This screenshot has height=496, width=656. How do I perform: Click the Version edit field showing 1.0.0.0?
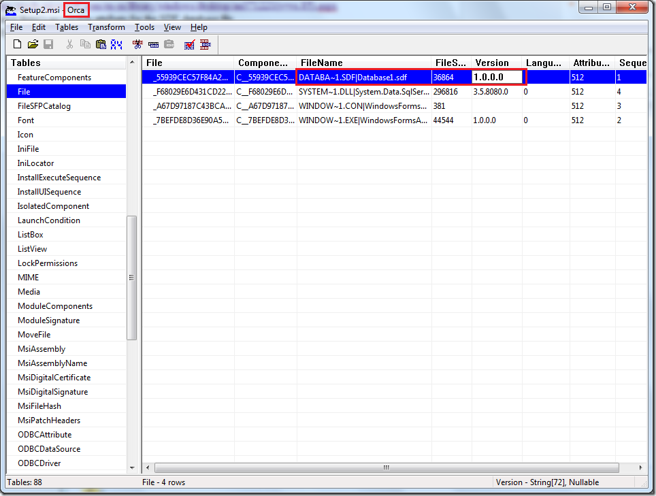tap(497, 78)
